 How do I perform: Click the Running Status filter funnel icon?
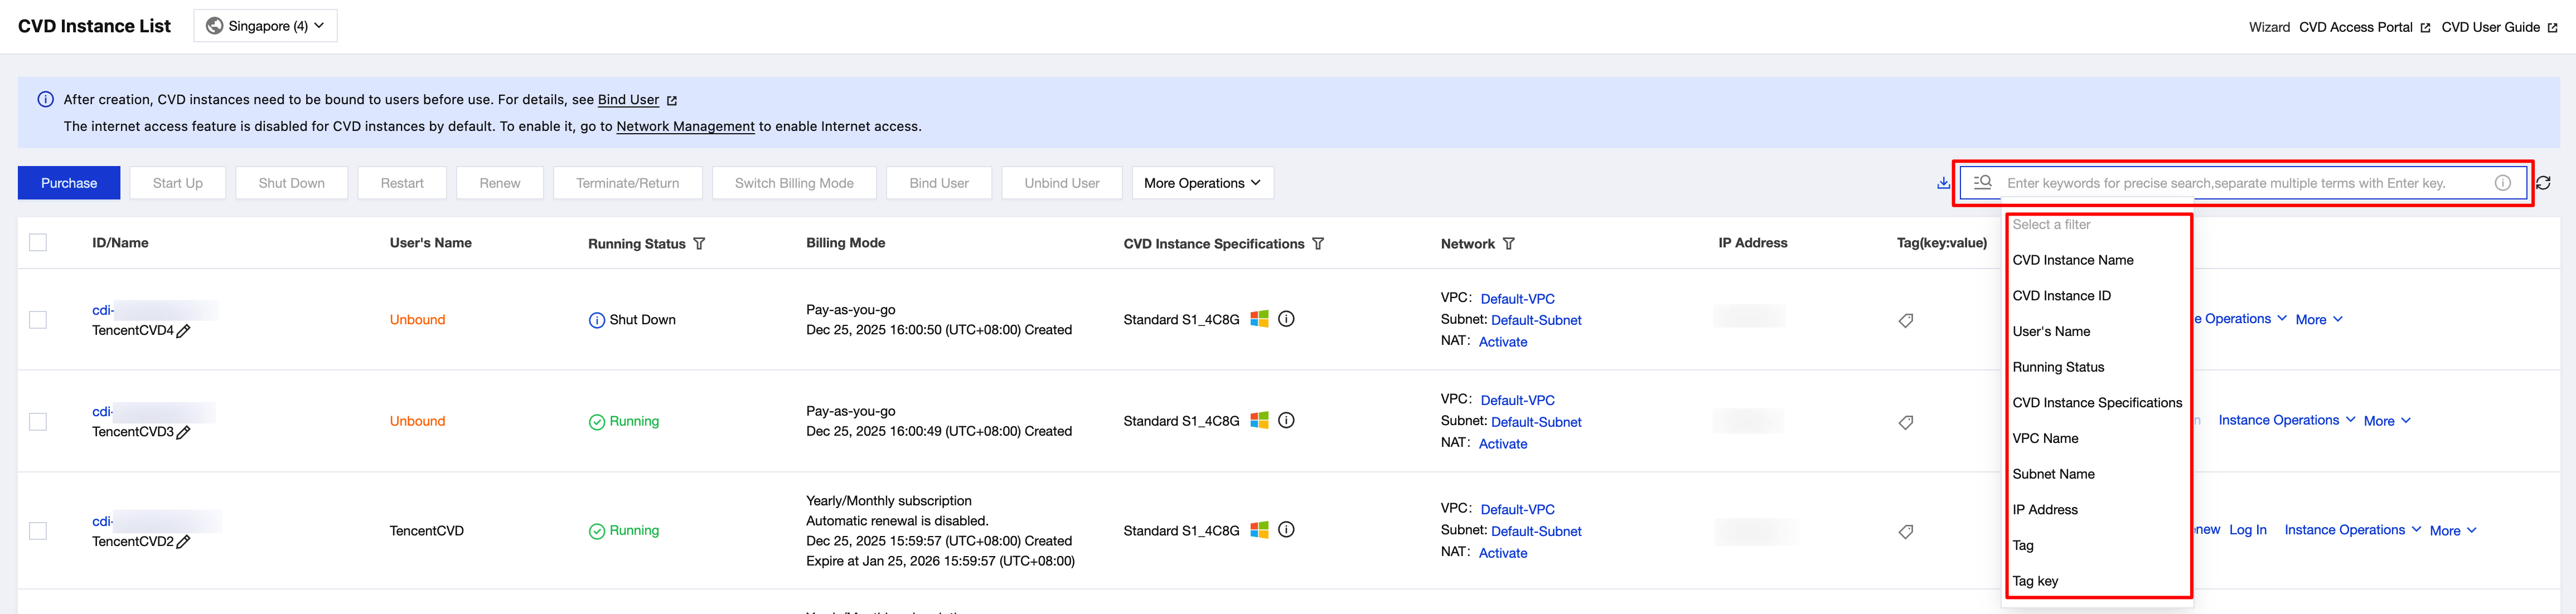coord(699,244)
